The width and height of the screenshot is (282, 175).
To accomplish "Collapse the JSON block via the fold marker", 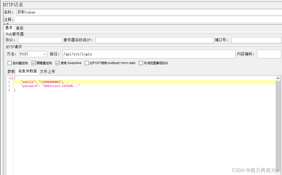I will pos(11,78).
